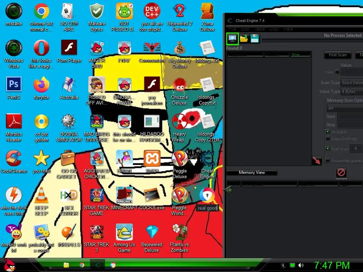Click the volume speaker tray icon

click(301, 265)
